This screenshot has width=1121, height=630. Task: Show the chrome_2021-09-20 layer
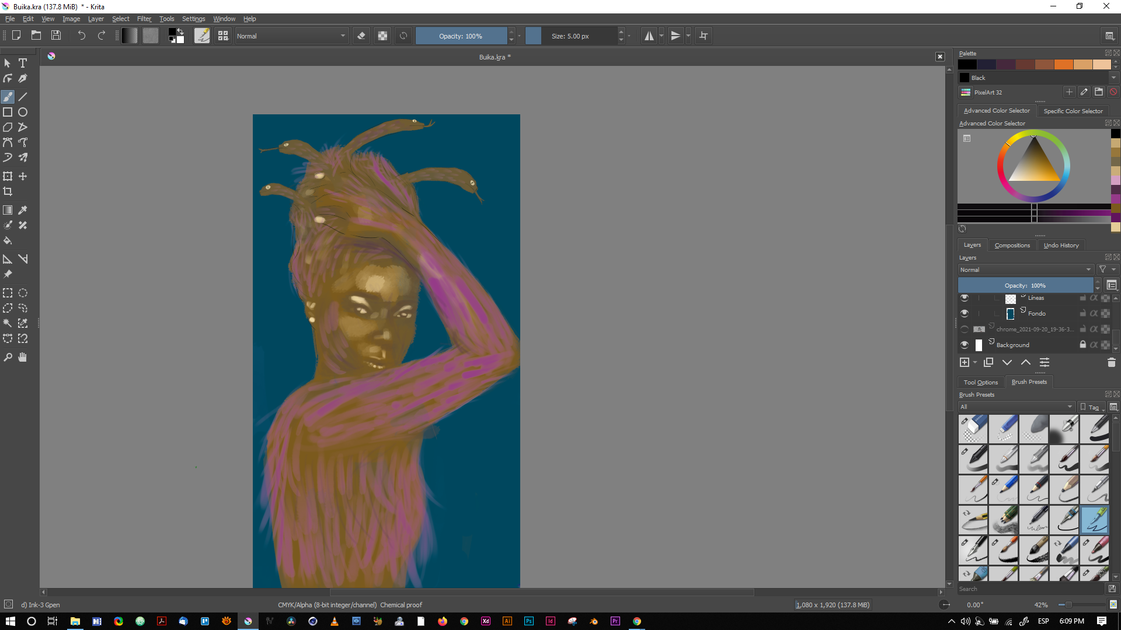tap(965, 329)
